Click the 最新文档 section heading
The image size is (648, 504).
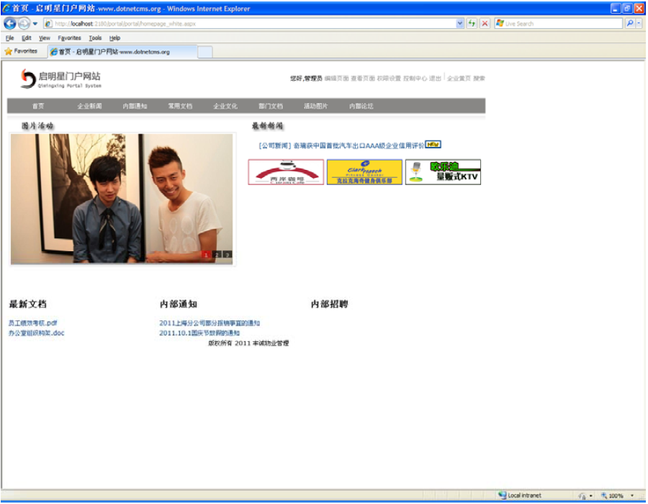(x=27, y=304)
